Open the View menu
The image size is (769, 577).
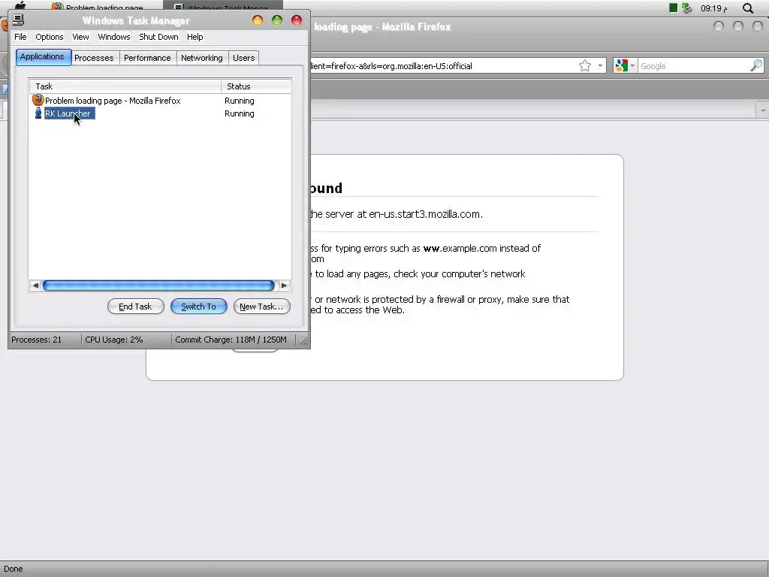pos(80,37)
